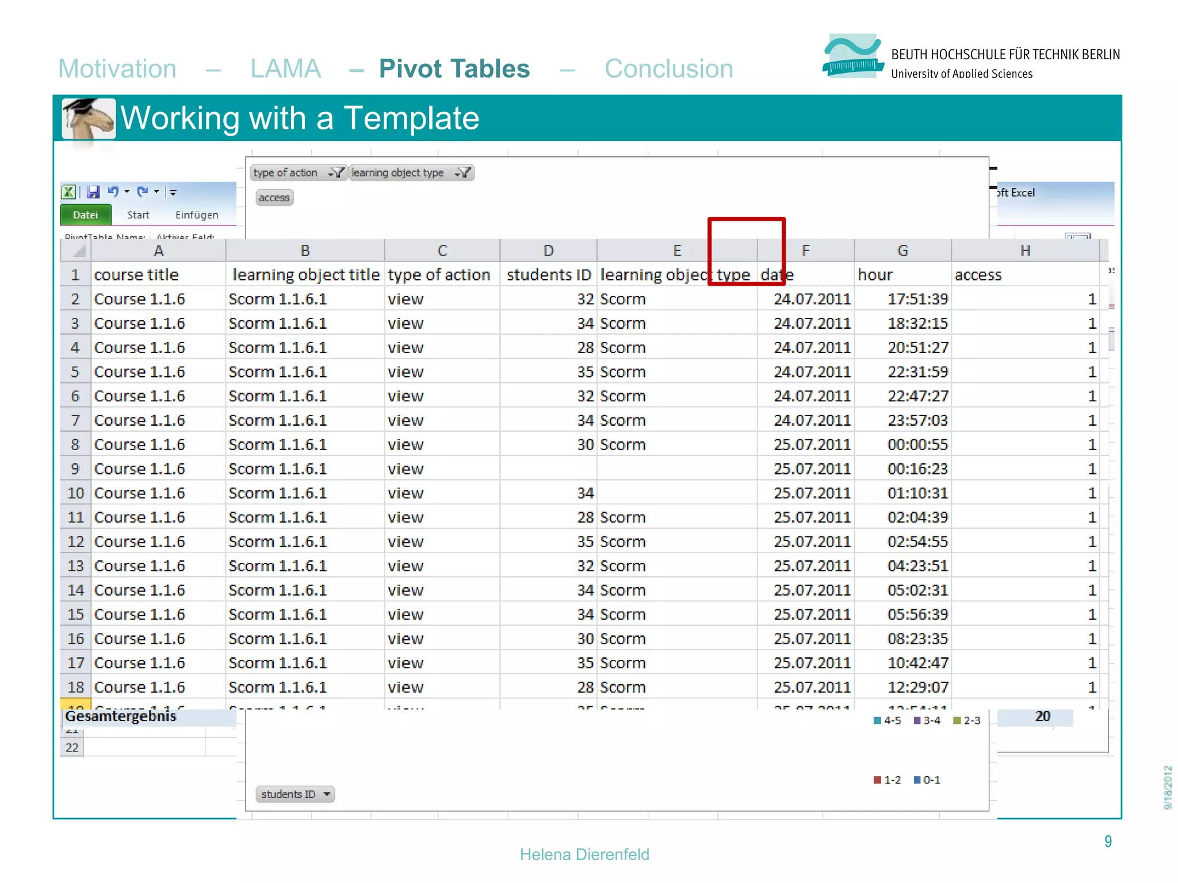Click the Save floppy disk icon
This screenshot has height=883, width=1178.
point(93,192)
